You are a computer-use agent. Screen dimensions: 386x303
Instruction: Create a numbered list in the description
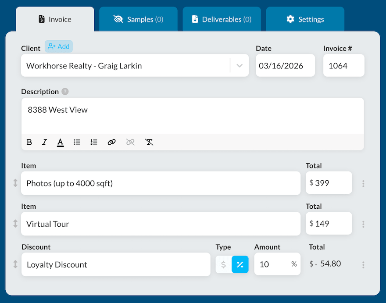point(93,142)
